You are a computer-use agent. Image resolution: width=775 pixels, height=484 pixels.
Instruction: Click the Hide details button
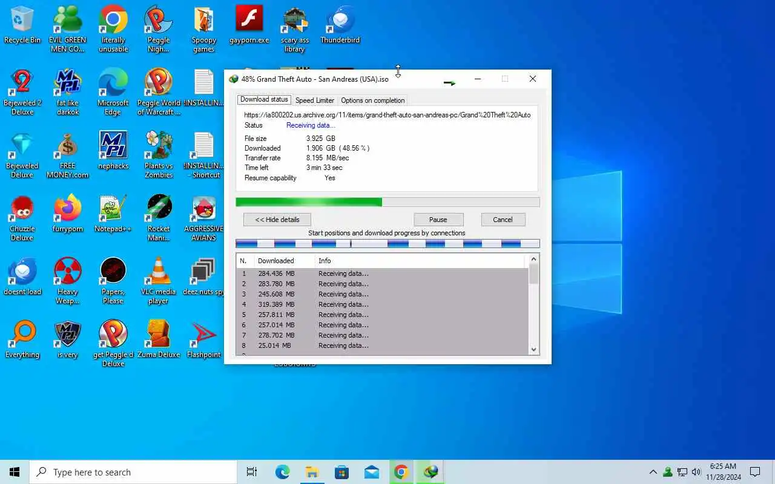coord(277,220)
